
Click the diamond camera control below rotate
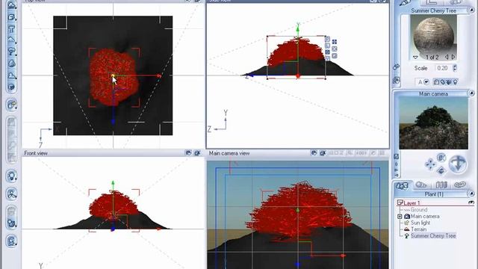click(x=441, y=171)
